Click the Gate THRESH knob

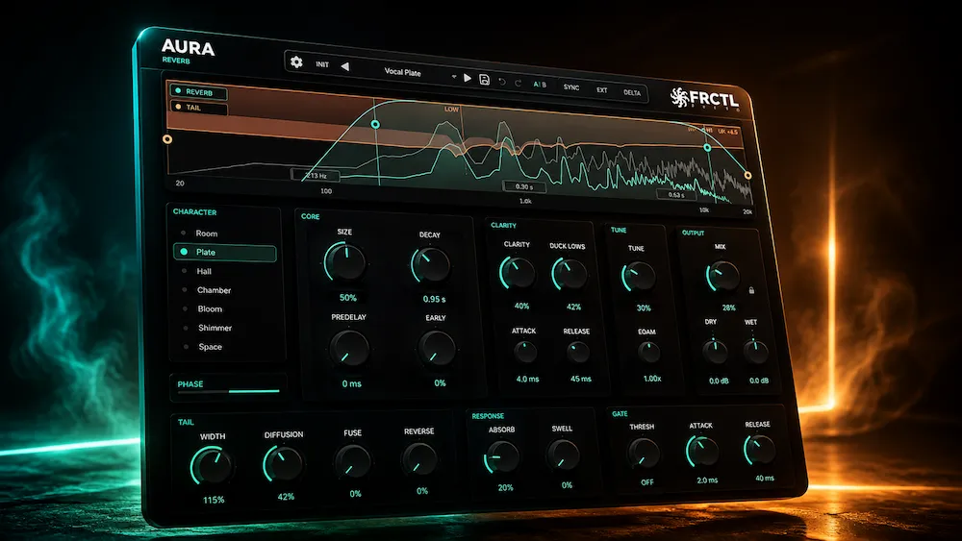pos(644,454)
